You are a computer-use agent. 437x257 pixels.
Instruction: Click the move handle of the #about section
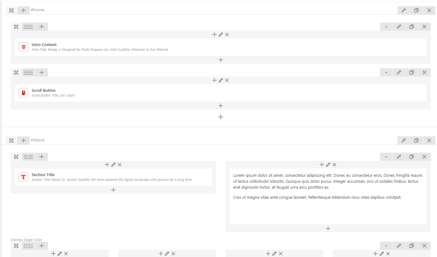tap(11, 140)
